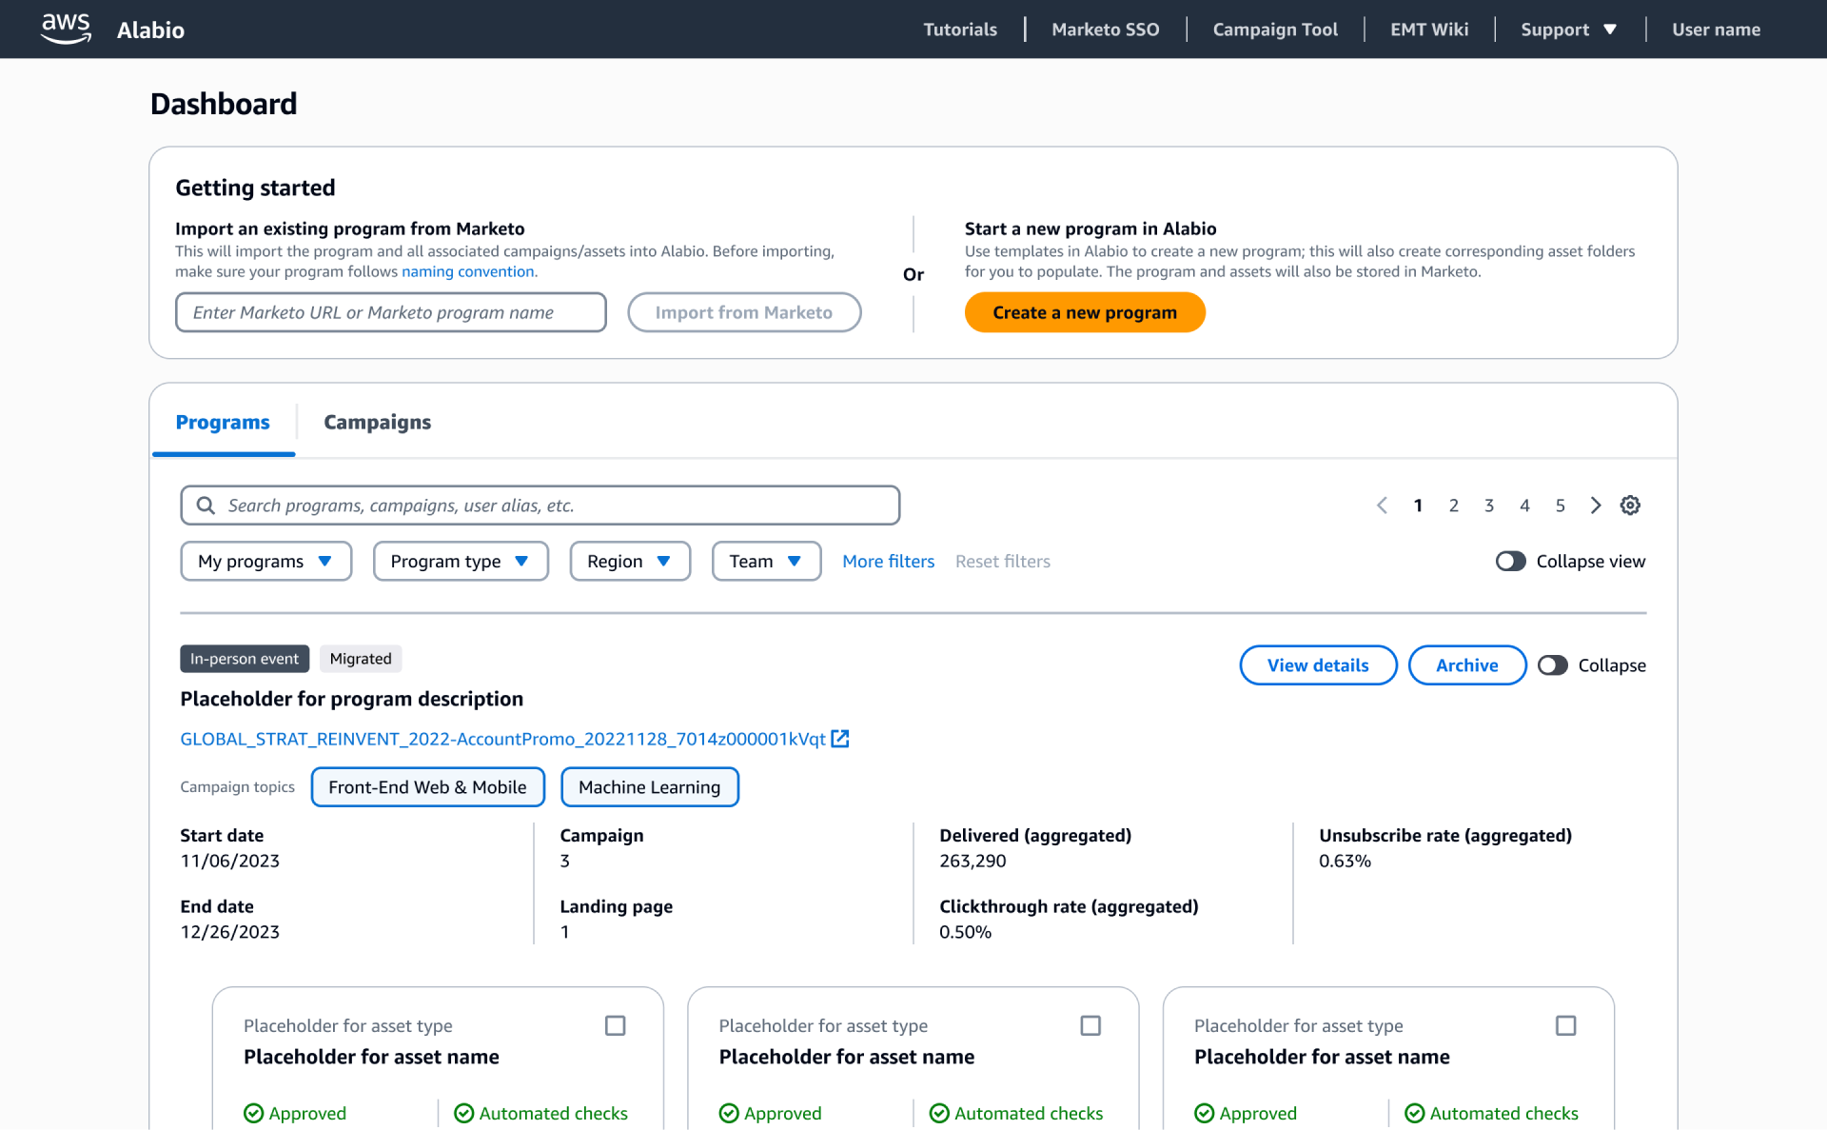Click Create a new program button
The height and width of the screenshot is (1130, 1827).
pyautogui.click(x=1084, y=312)
